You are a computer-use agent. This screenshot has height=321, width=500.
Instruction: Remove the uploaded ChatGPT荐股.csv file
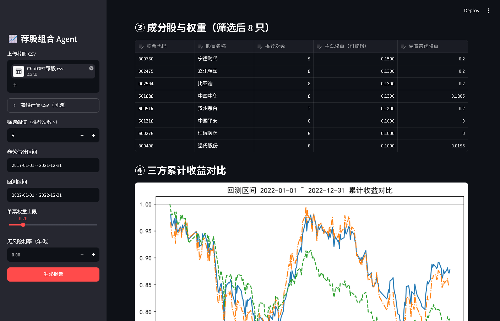coord(91,68)
